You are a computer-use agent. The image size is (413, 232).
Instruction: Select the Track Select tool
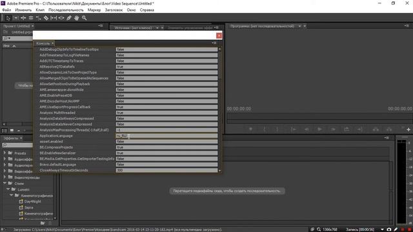point(15,18)
